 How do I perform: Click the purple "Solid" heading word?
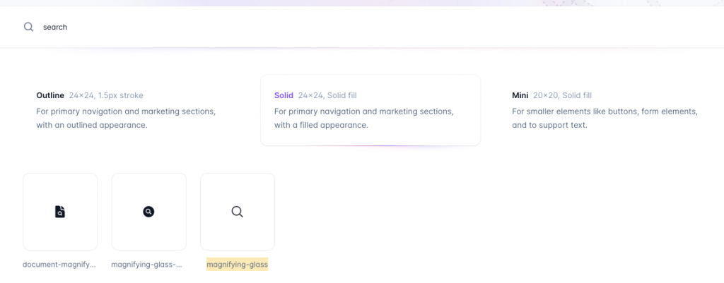284,95
